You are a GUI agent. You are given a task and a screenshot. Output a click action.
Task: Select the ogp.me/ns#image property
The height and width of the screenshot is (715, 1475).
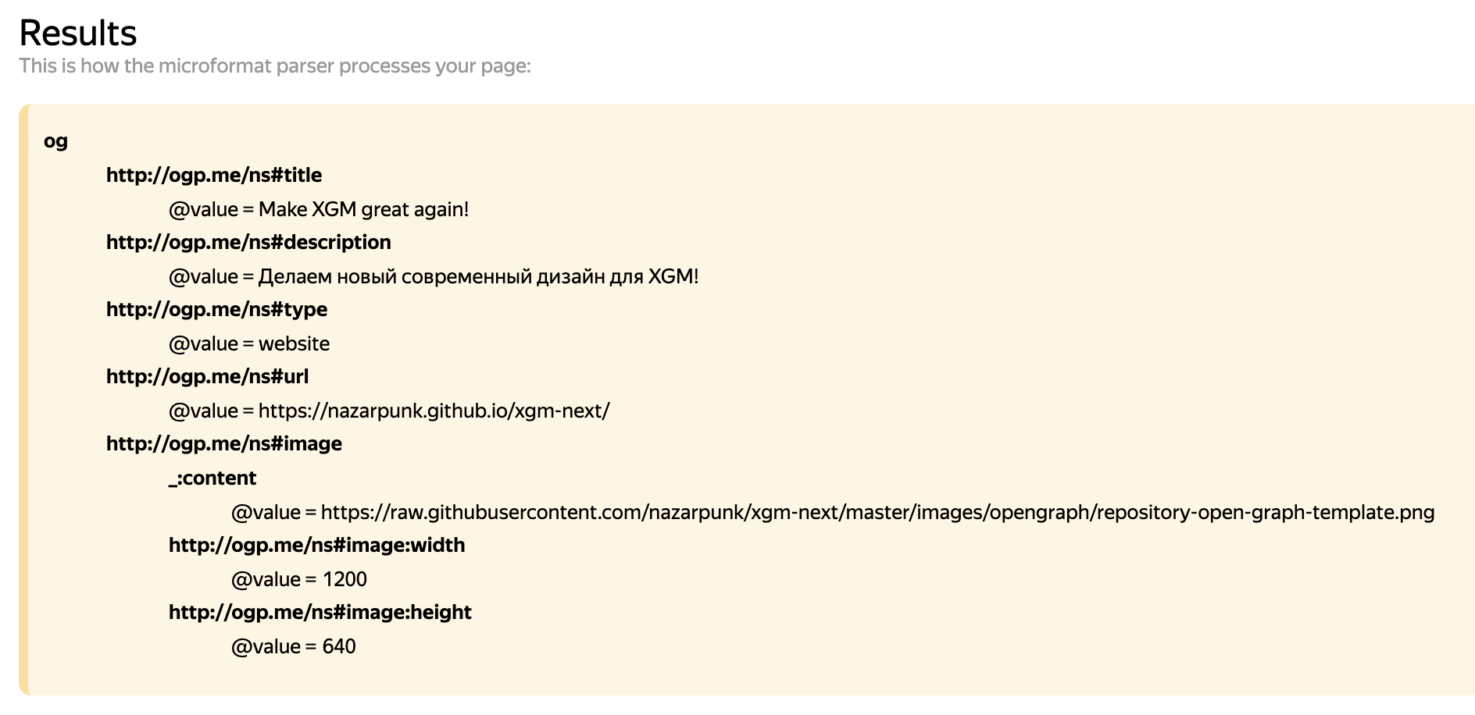click(x=224, y=443)
